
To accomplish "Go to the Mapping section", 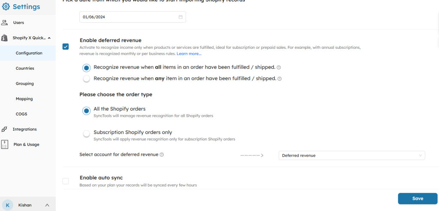I will pyautogui.click(x=24, y=98).
